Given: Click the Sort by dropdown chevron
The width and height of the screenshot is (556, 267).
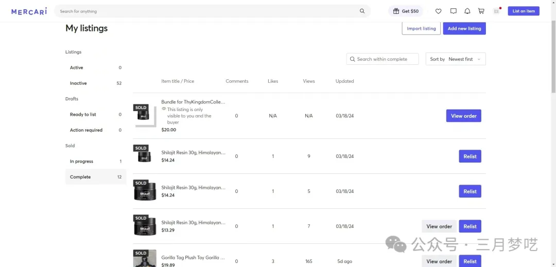Looking at the screenshot, I should pyautogui.click(x=479, y=59).
